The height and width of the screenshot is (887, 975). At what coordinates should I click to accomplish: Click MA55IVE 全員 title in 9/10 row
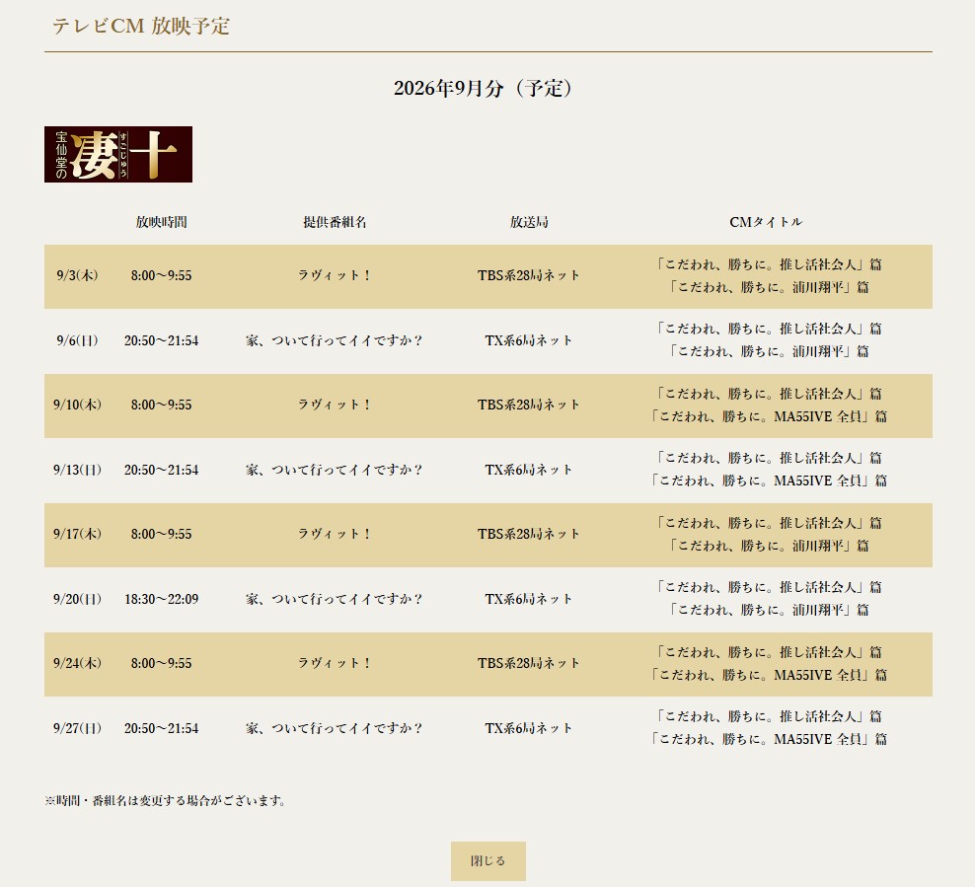(x=769, y=416)
